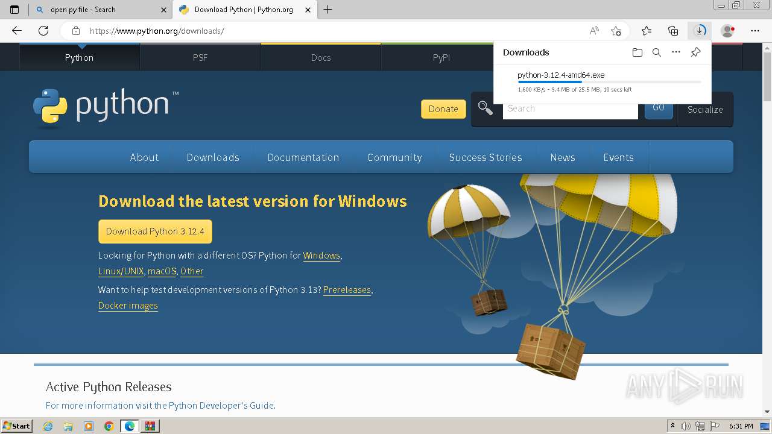Close the 'open py file - Search' tab

(163, 10)
